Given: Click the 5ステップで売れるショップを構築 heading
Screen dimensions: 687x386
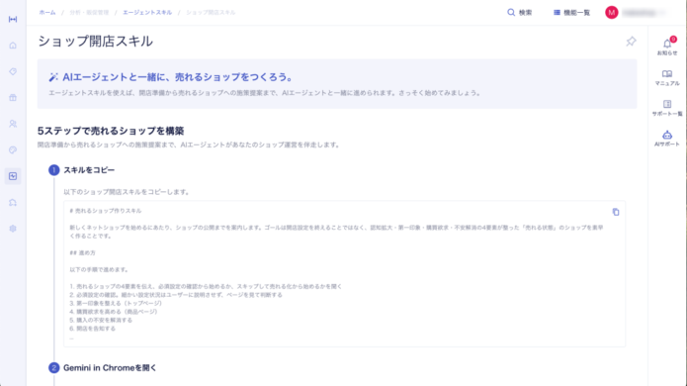Looking at the screenshot, I should point(111,131).
